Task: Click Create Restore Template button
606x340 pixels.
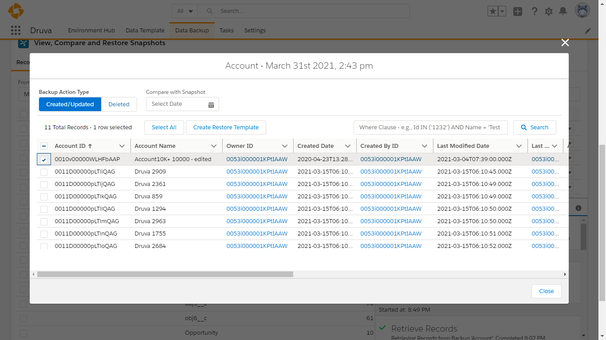Action: 226,127
